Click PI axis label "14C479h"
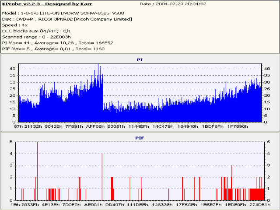The width and height of the screenshot is (280, 210). click(163, 126)
